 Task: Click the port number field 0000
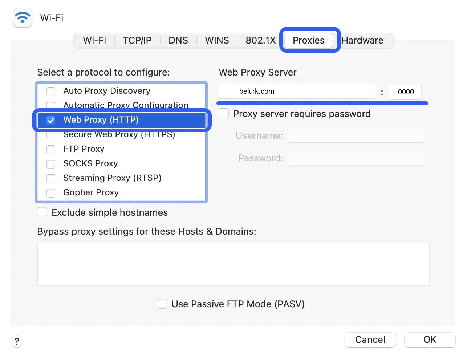[405, 92]
